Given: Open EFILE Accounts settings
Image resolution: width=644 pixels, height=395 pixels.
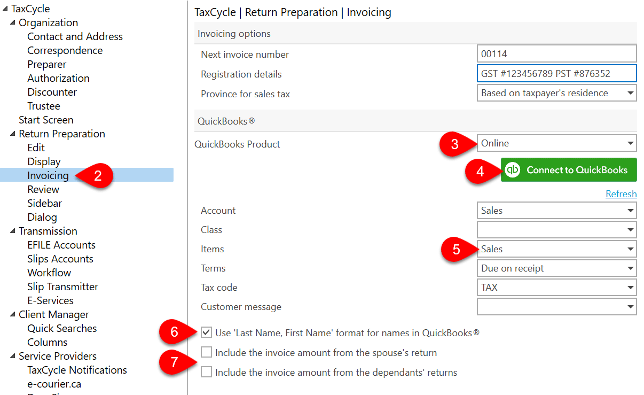Looking at the screenshot, I should point(61,245).
